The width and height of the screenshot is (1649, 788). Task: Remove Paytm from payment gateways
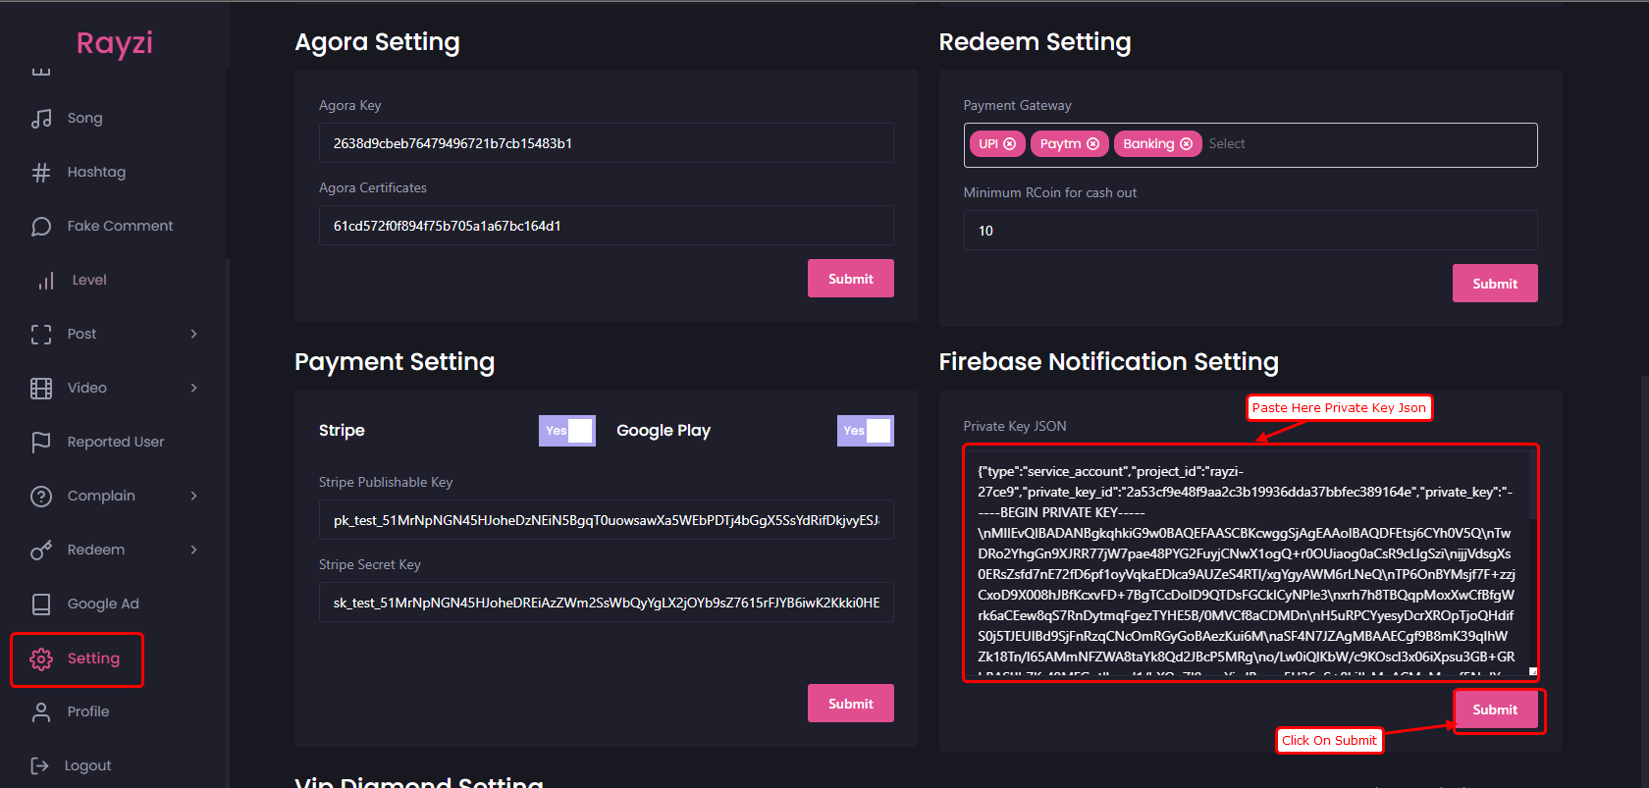tap(1092, 144)
